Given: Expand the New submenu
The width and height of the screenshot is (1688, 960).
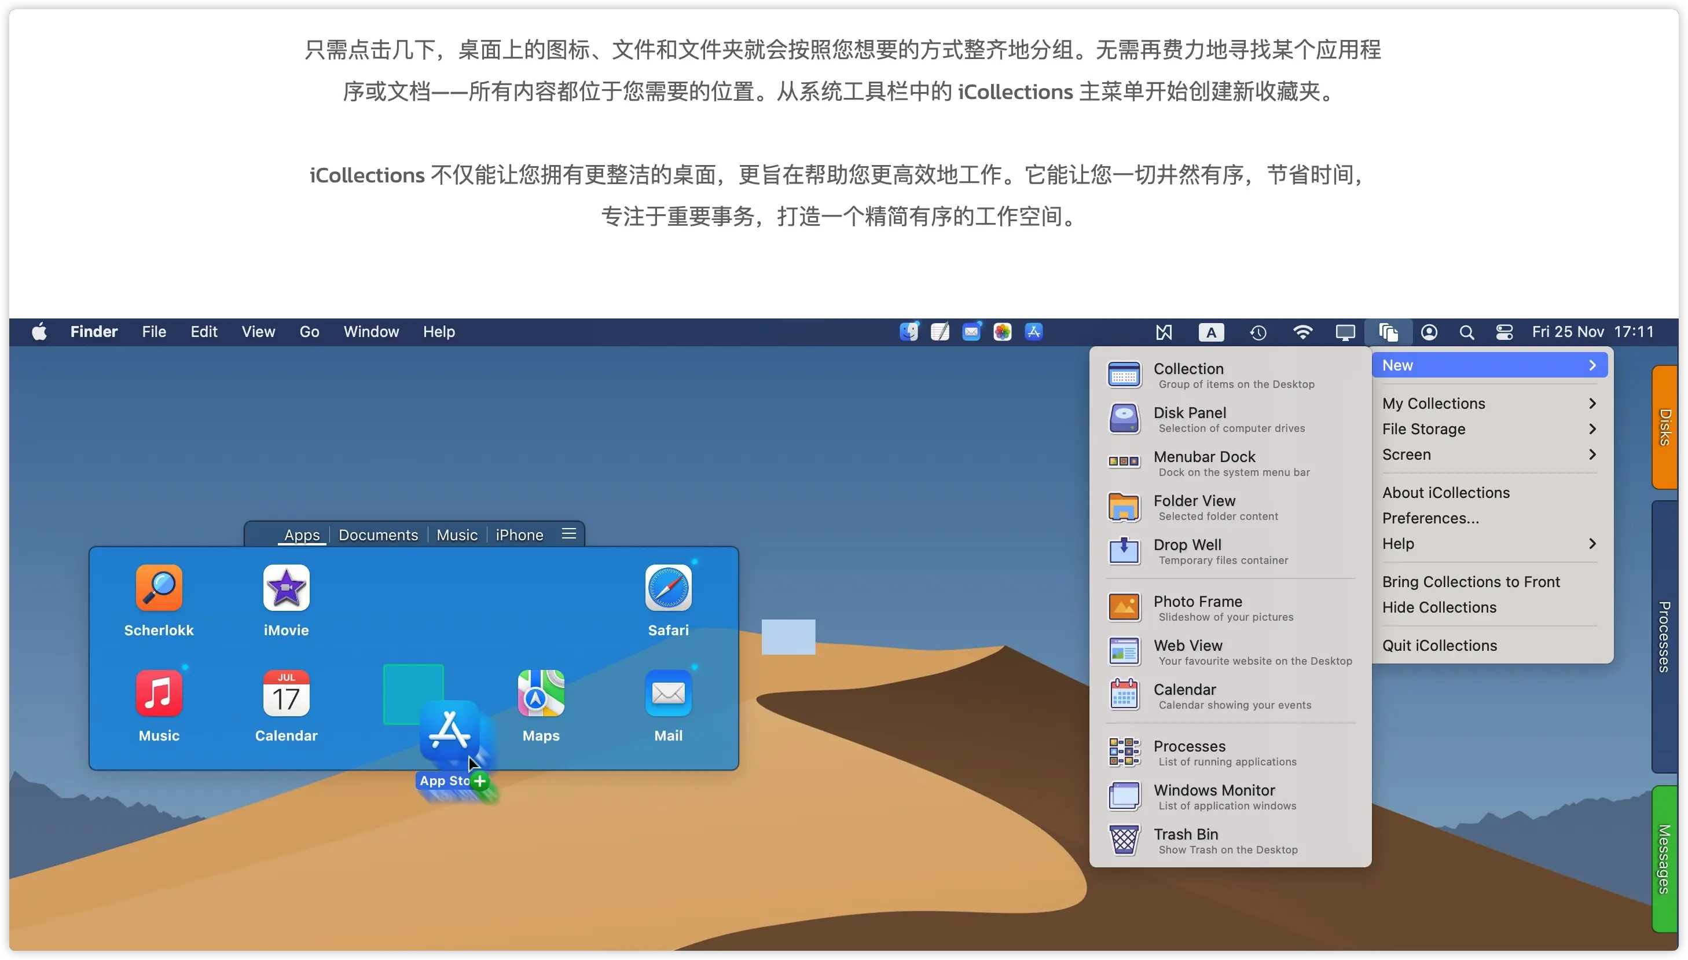Looking at the screenshot, I should [1489, 365].
